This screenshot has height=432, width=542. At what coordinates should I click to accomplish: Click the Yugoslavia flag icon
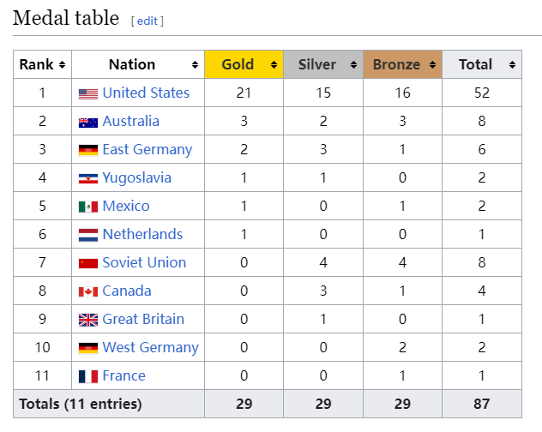88,178
